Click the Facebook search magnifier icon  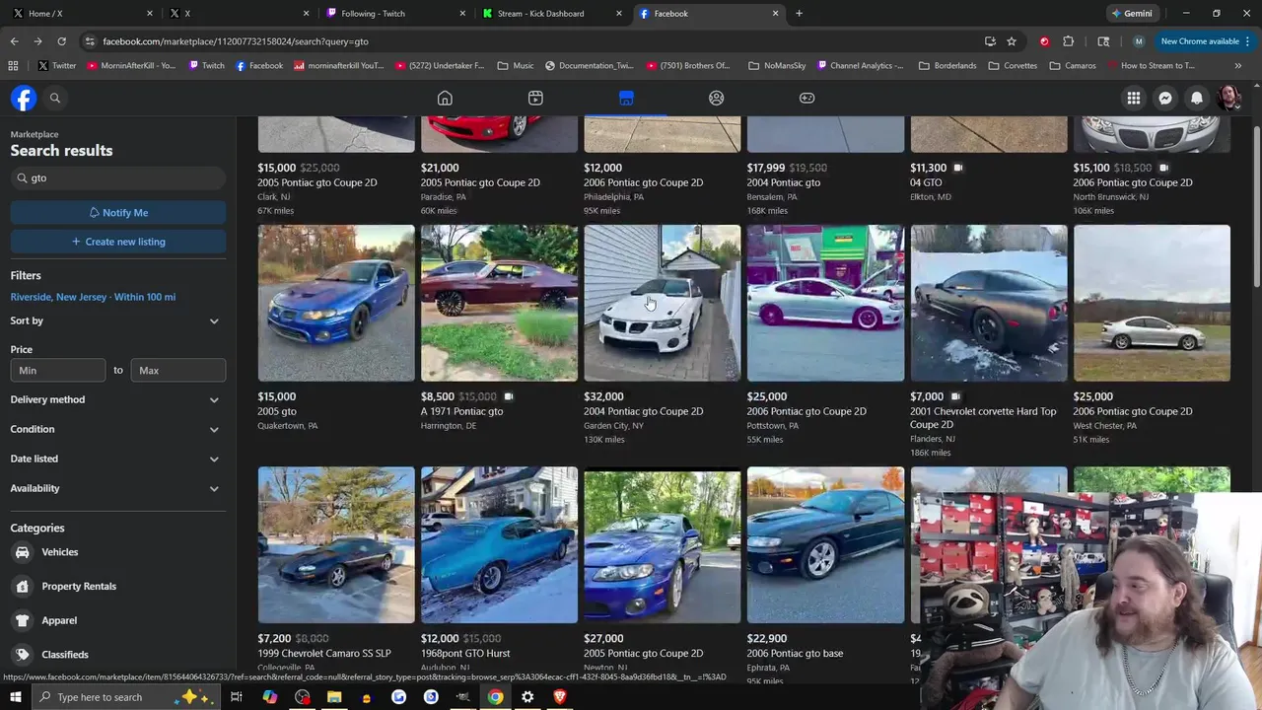[x=55, y=98]
